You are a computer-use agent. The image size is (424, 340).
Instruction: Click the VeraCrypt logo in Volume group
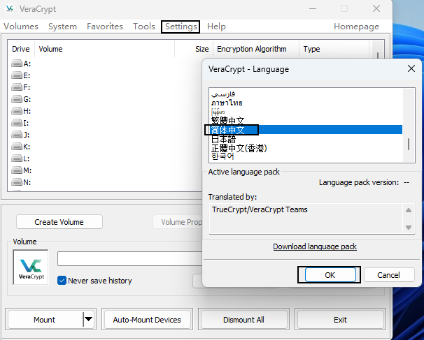pyautogui.click(x=31, y=267)
